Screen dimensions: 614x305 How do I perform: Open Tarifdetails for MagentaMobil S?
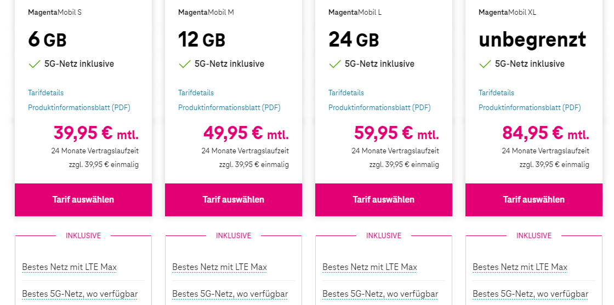click(x=46, y=93)
